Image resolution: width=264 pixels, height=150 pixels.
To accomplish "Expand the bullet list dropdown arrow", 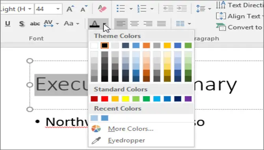I will coord(131,9).
